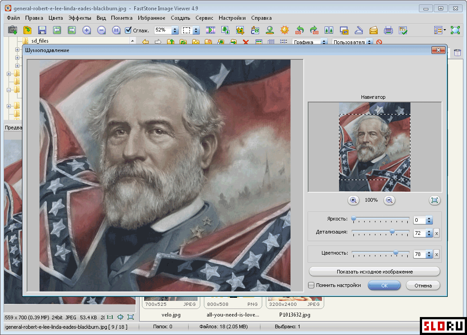This screenshot has height=335, width=467.
Task: Rotate the image left 90 degrees
Action: click(x=300, y=30)
